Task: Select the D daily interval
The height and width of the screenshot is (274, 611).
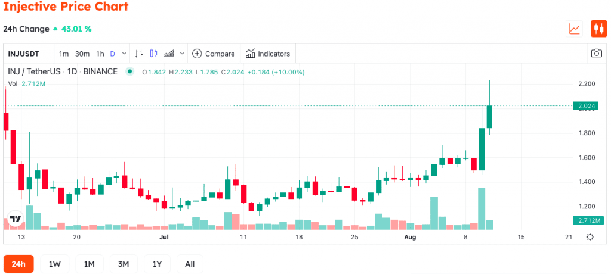Action: pyautogui.click(x=113, y=54)
